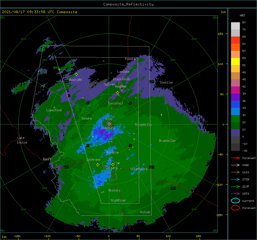Click the RedDeer city label
Viewport: 257px width, 240px height.
(121, 86)
